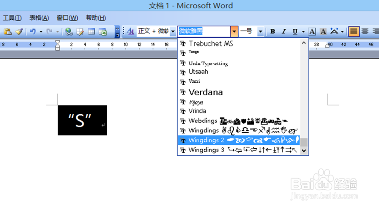379x209 pixels.
Task: Open the redo history dropdown arrow
Action: coord(58,32)
